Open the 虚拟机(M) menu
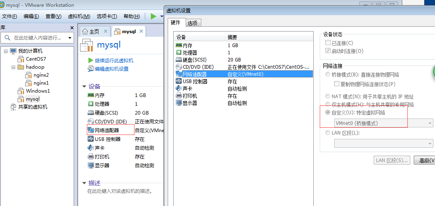This screenshot has height=206, width=435. coord(79,16)
